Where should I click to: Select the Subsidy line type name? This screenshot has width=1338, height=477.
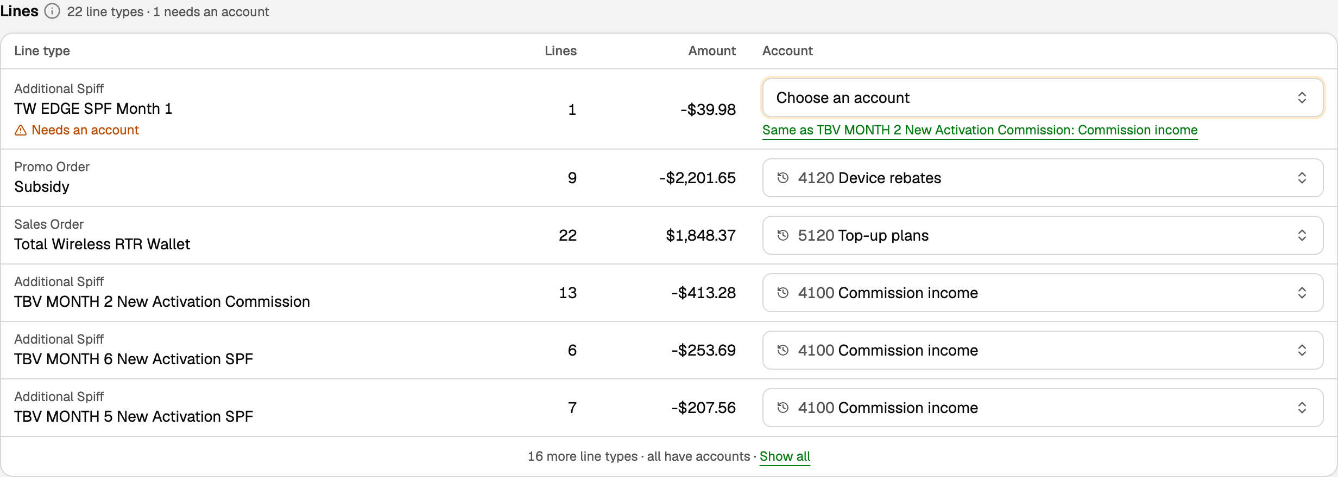(x=42, y=186)
